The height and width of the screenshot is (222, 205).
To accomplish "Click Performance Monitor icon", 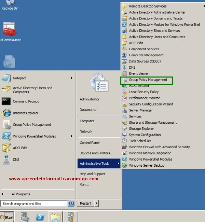I will 124,98.
